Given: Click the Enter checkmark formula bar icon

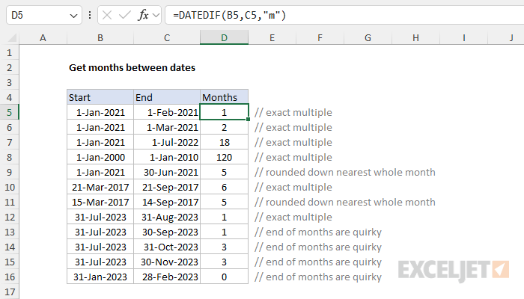Looking at the screenshot, I should [x=125, y=16].
